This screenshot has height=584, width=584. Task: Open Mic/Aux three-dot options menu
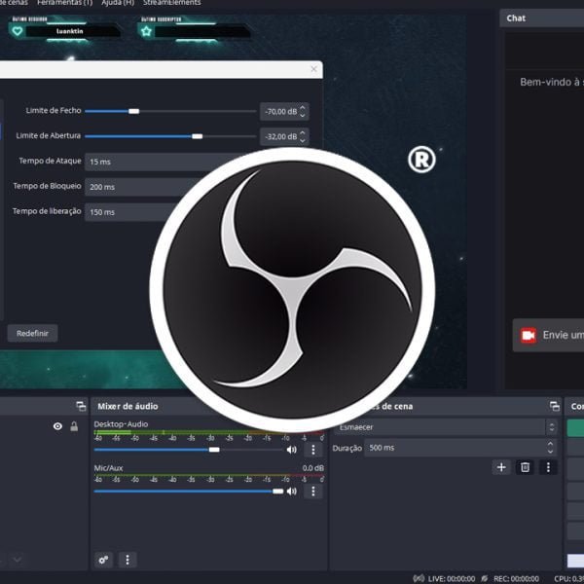(312, 492)
